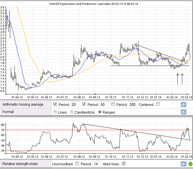Refresh the Relative strength index settings
The width and height of the screenshot is (193, 169).
(x=183, y=164)
